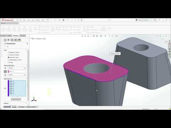The height and width of the screenshot is (128, 171).
Task: Select the Perpendicular to Vector type
Action: point(9,60)
